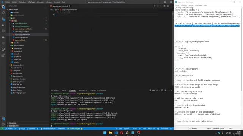Image resolution: width=243 pixels, height=136 pixels.
Task: Open app.module.ts in explorer
Action: click(x=20, y=40)
